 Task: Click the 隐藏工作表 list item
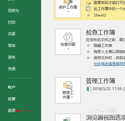(103, 46)
